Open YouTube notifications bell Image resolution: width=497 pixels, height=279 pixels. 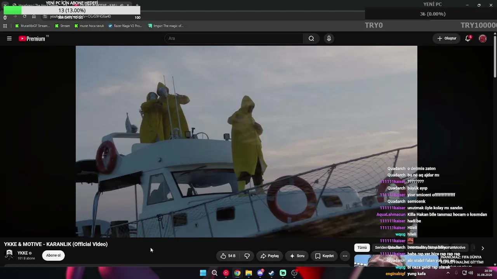pos(468,38)
